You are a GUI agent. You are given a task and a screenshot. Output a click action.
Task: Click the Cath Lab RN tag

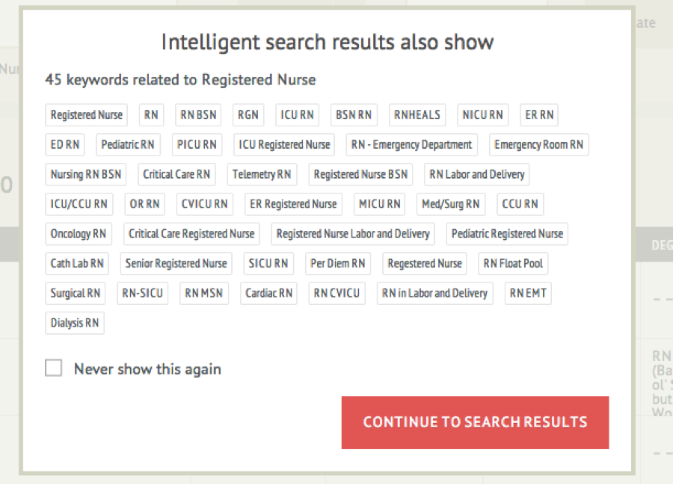[77, 264]
